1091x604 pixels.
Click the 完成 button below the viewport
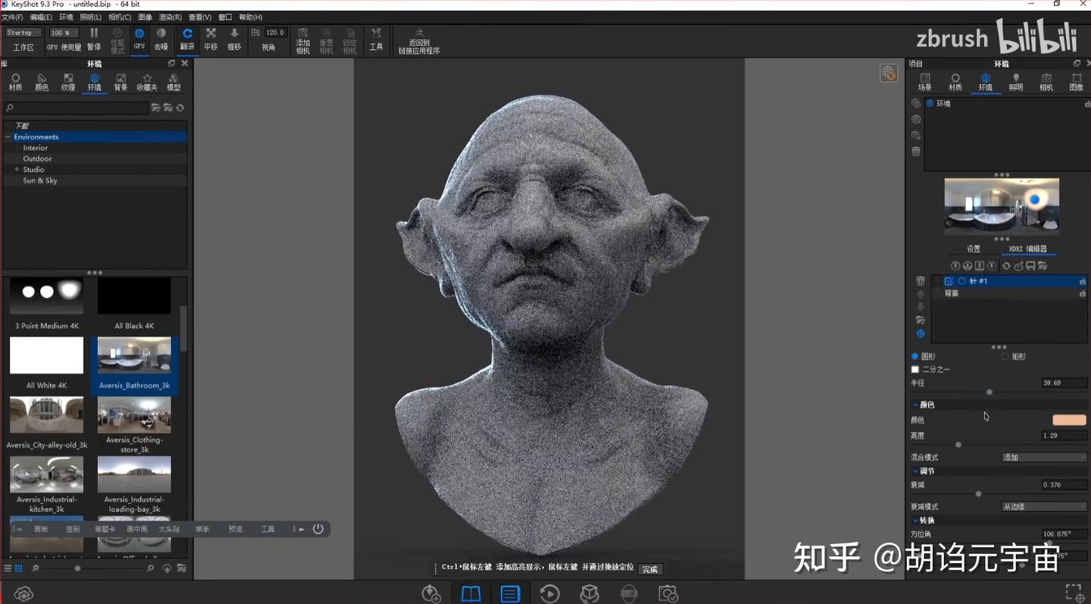650,568
